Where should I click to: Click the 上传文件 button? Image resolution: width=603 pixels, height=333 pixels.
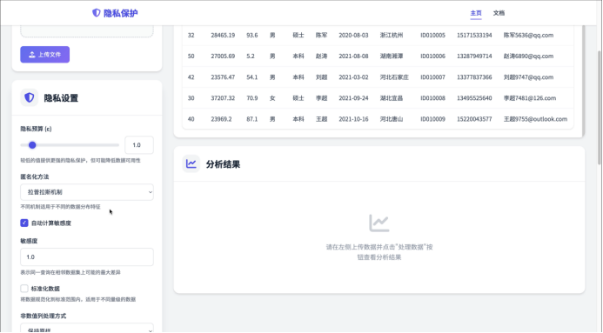[45, 55]
